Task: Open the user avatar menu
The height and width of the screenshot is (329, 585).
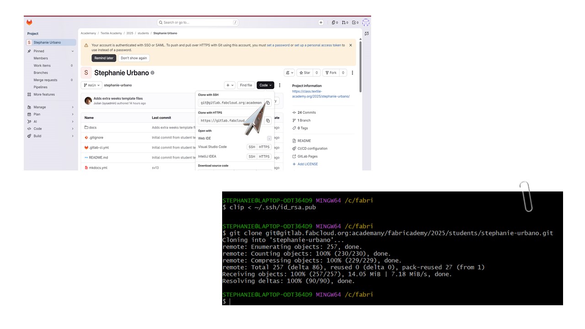Action: click(x=366, y=22)
